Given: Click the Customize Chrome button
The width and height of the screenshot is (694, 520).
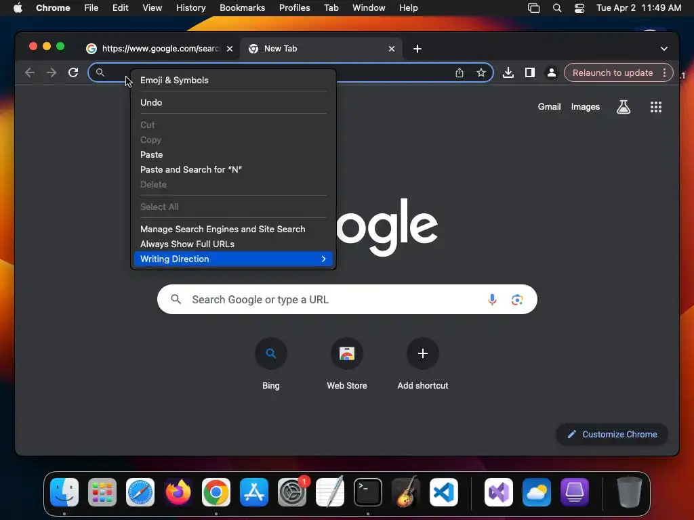Looking at the screenshot, I should point(612,434).
